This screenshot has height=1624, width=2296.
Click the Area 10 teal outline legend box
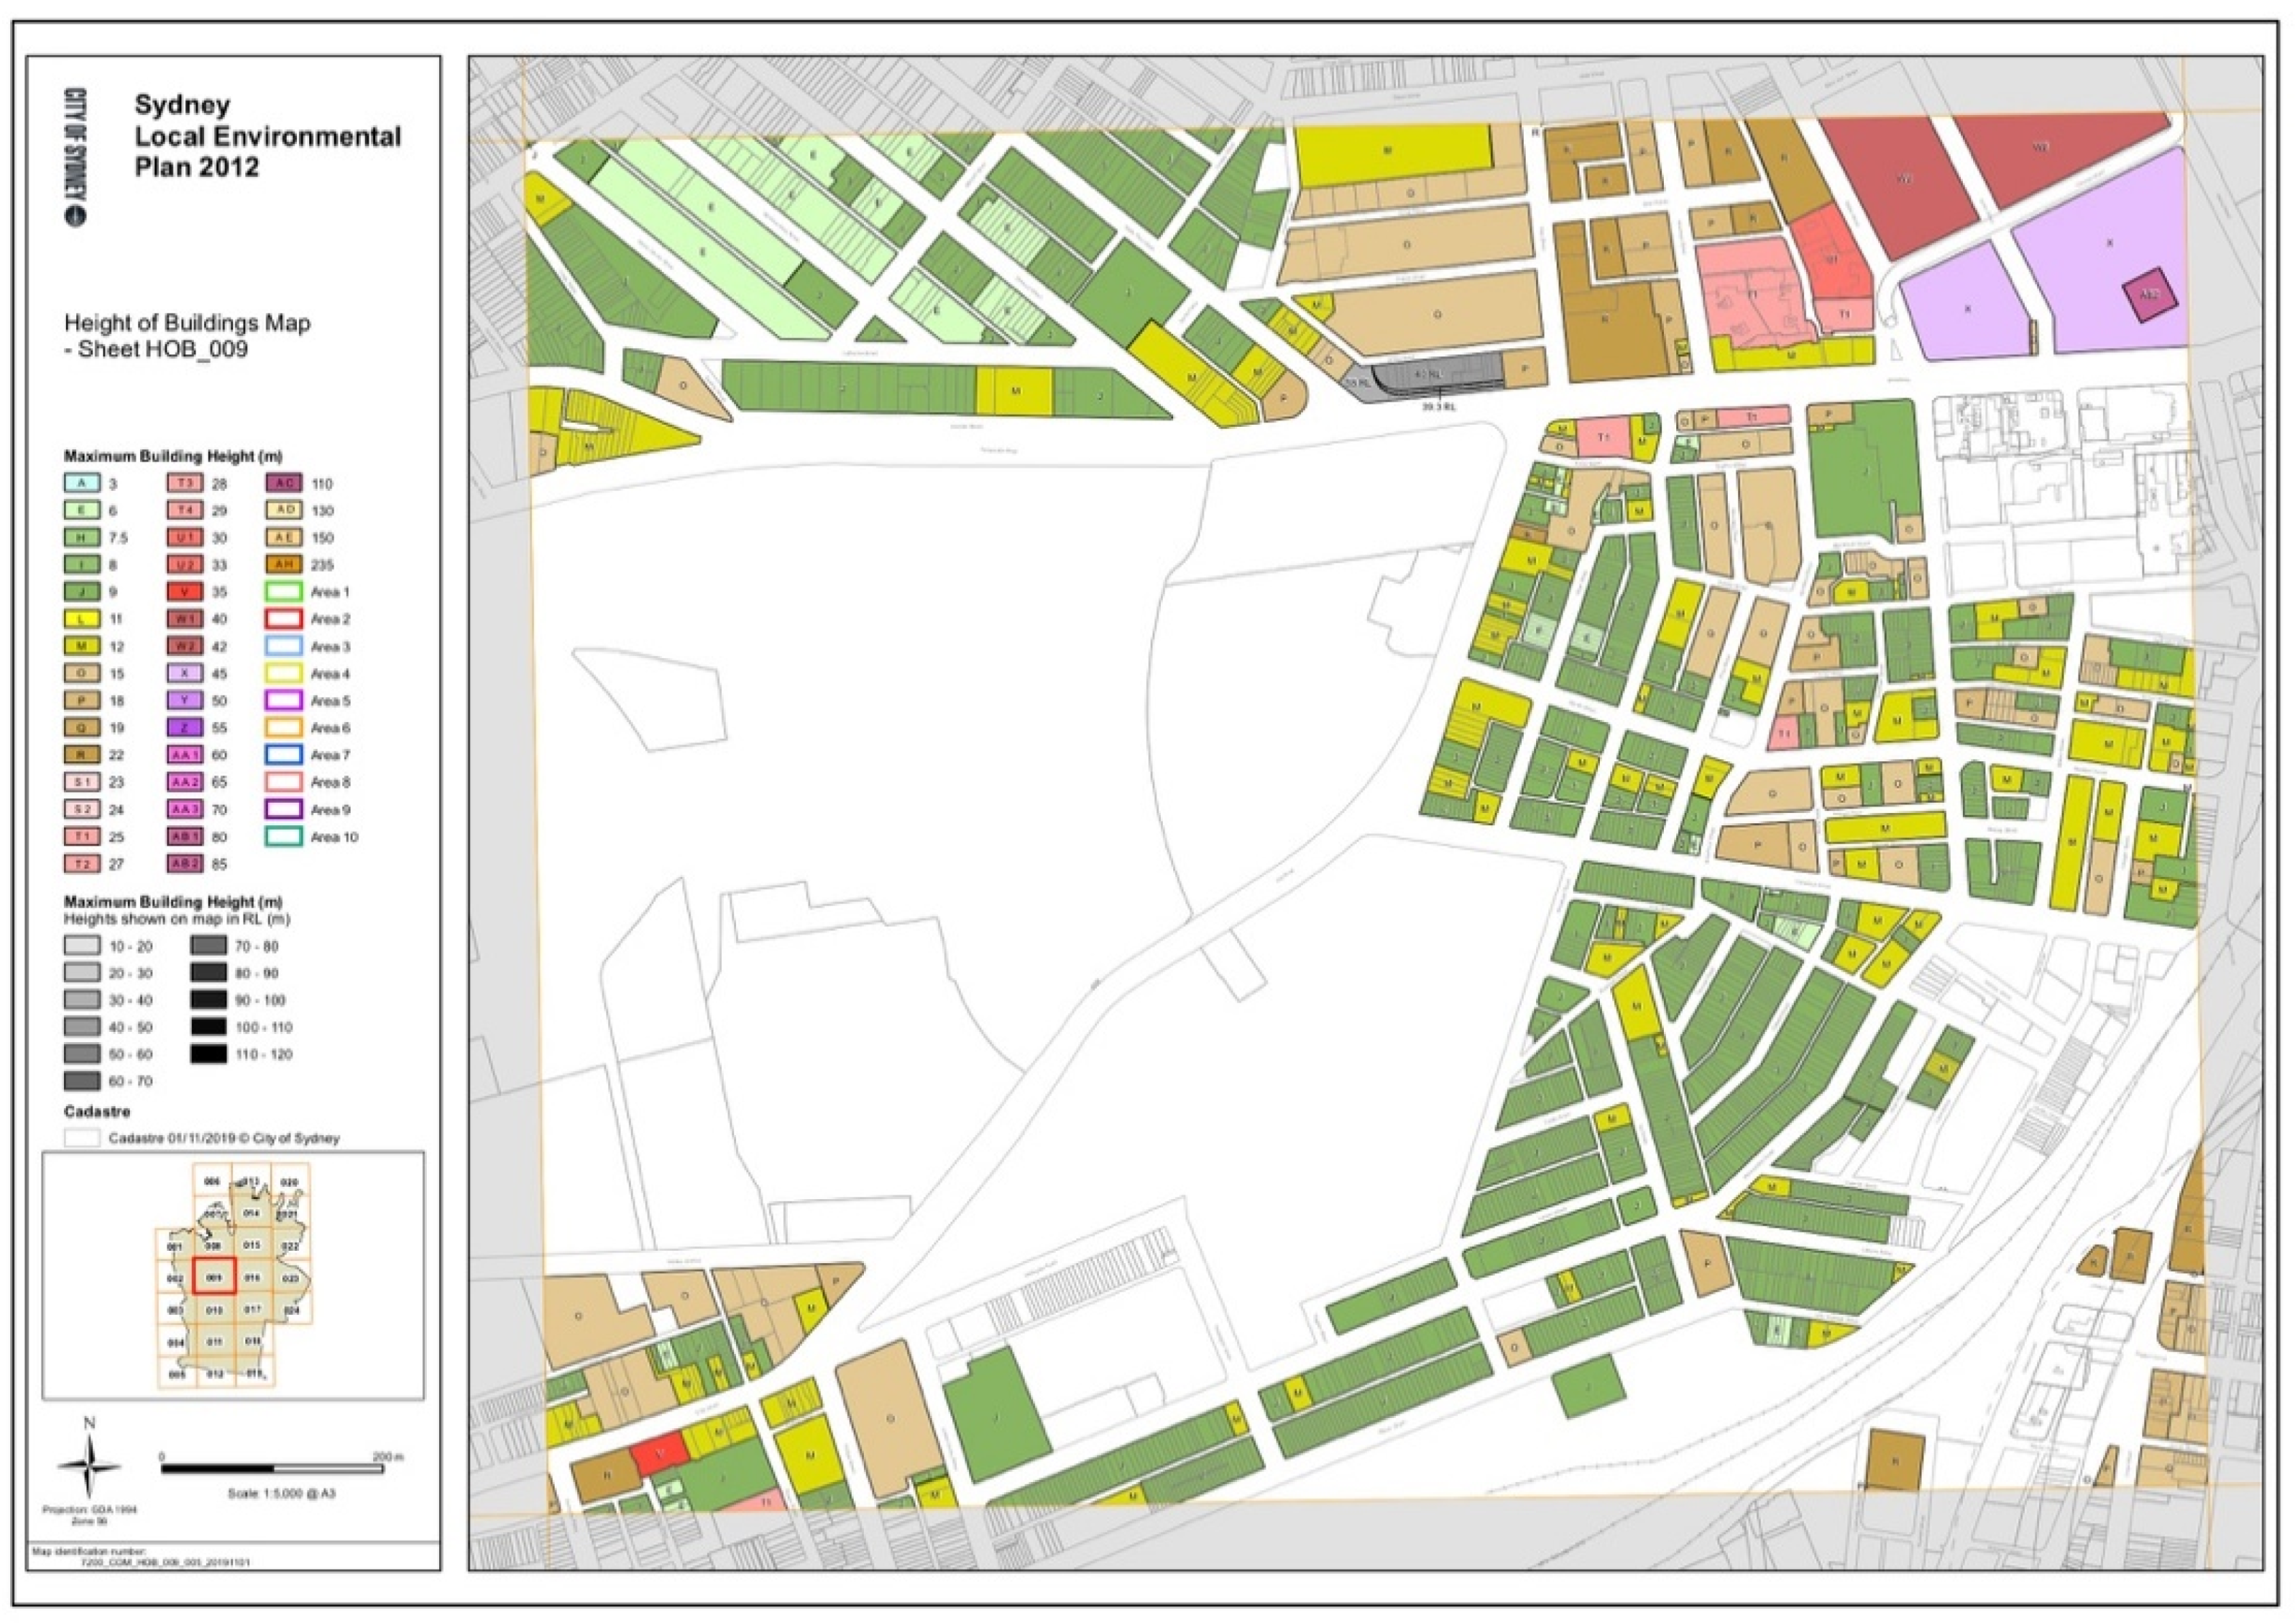283,837
